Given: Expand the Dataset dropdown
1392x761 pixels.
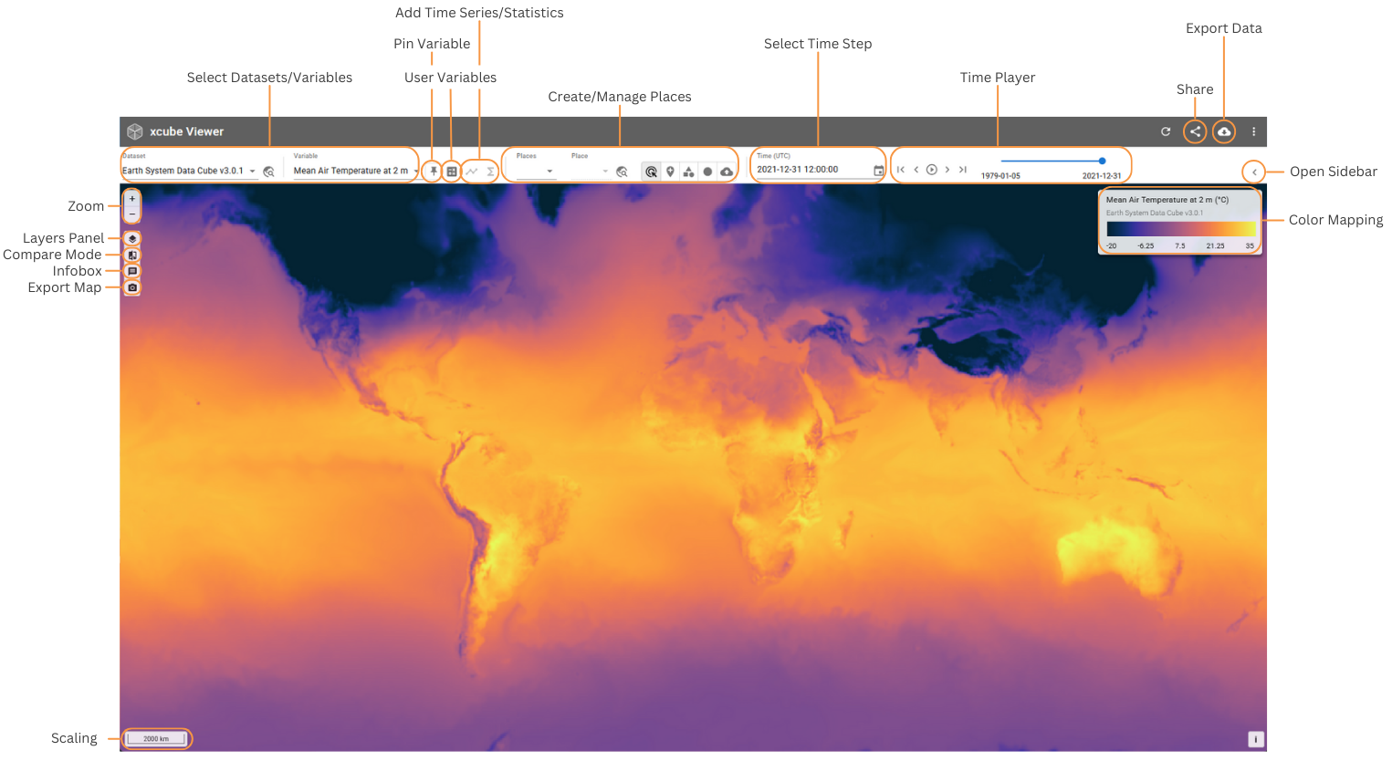Looking at the screenshot, I should click(252, 172).
